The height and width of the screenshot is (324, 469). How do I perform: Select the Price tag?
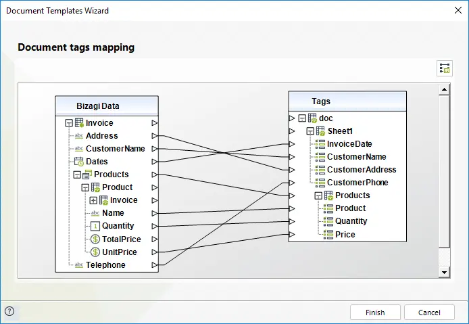(345, 235)
